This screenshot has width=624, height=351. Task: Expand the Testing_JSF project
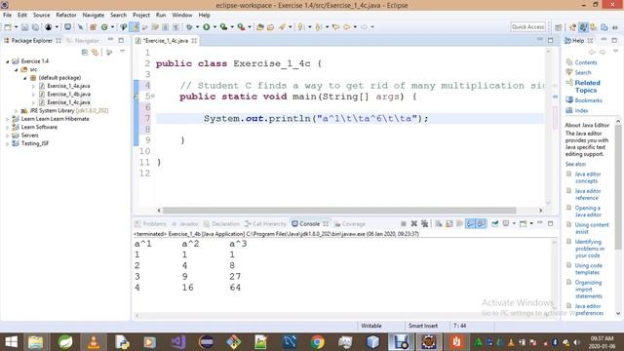[7, 143]
